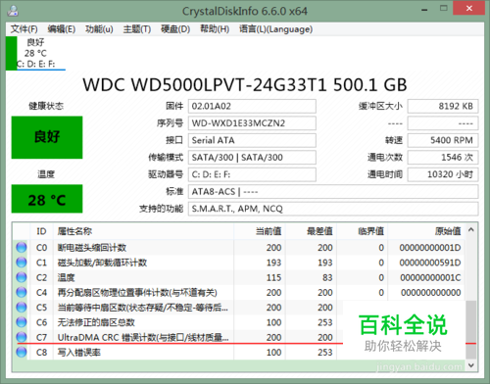
Task: Click raw value 00000000001D
Action: point(430,248)
